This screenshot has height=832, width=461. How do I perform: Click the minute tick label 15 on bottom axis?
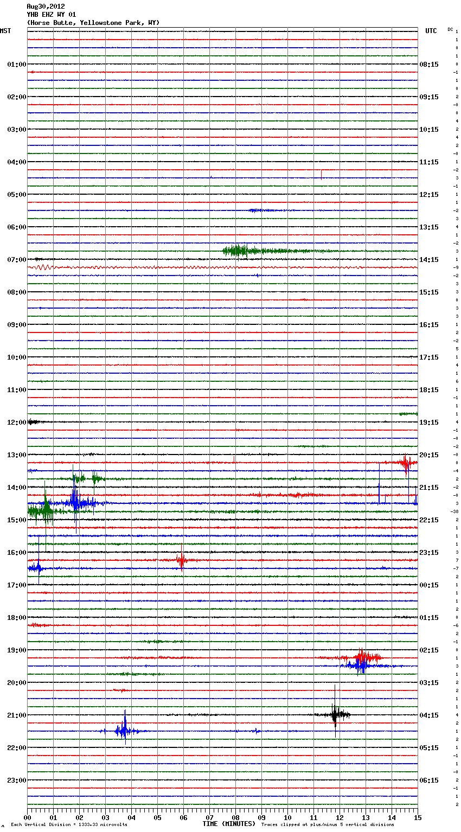(x=418, y=817)
